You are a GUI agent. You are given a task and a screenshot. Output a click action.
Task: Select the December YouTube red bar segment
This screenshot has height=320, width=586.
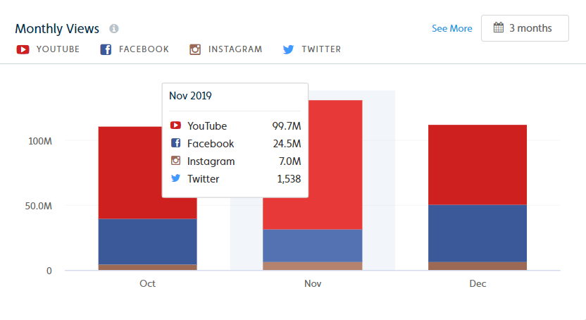pyautogui.click(x=478, y=165)
